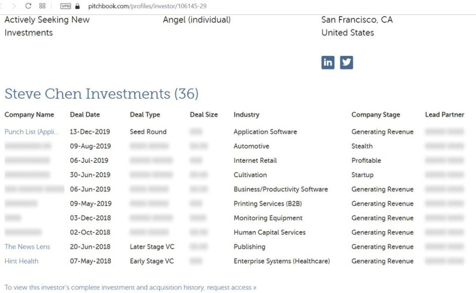Open the Punch List company link
The height and width of the screenshot is (293, 476).
coord(32,131)
